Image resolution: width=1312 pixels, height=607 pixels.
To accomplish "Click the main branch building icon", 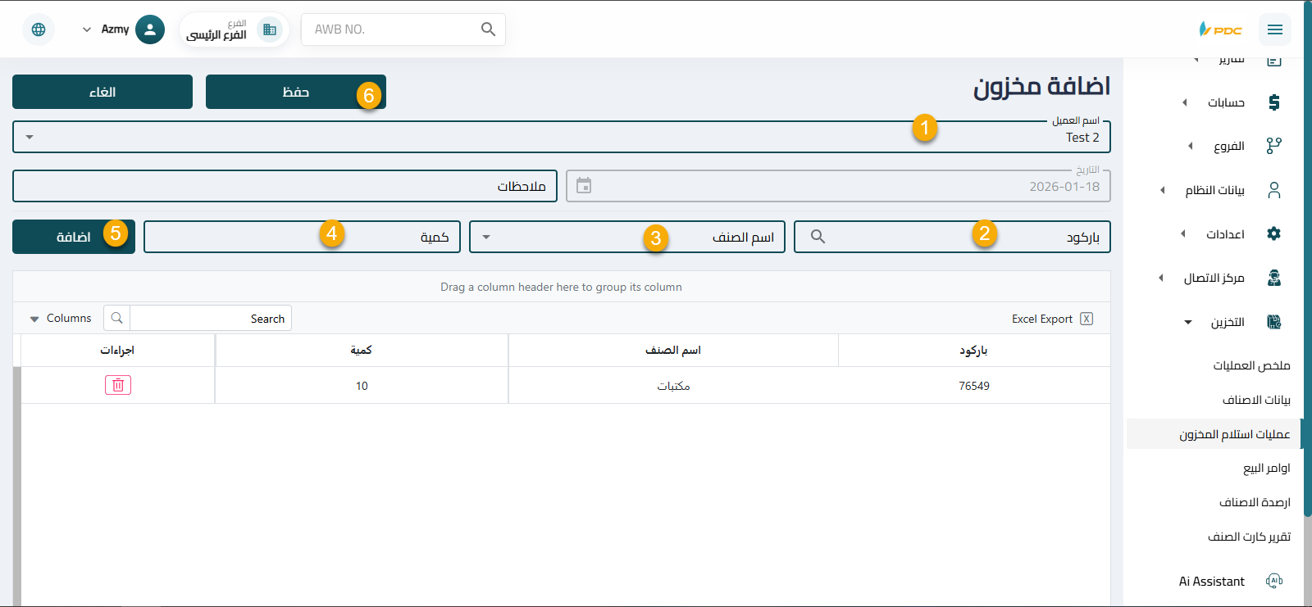I will 270,29.
